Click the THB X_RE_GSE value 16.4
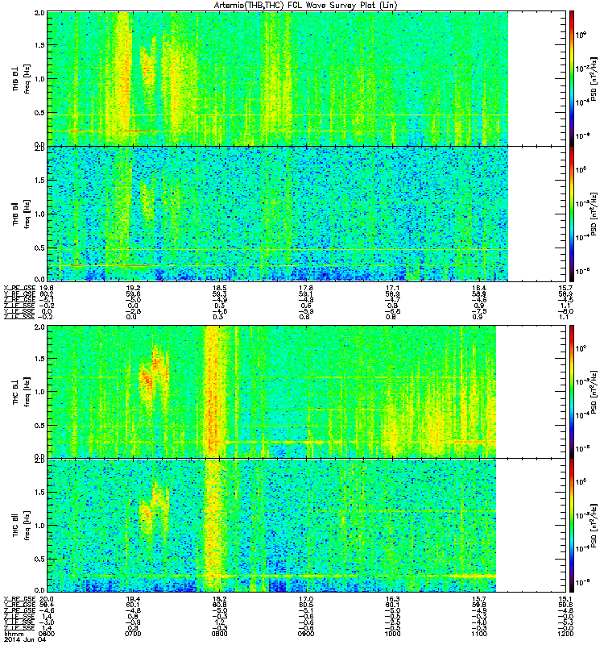 (478, 288)
